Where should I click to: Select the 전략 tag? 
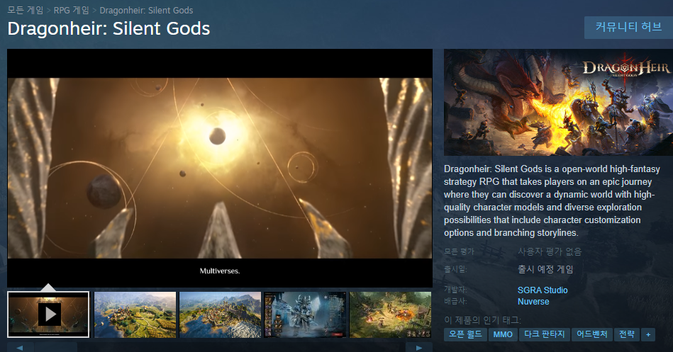pyautogui.click(x=627, y=334)
